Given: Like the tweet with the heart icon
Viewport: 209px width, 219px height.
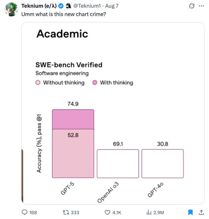Looking at the screenshot, I should (108, 212).
